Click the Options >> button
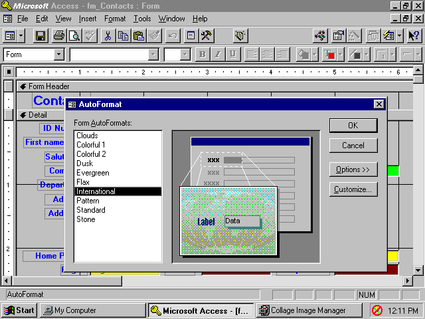Screen dimensions: 425x319 [353, 169]
